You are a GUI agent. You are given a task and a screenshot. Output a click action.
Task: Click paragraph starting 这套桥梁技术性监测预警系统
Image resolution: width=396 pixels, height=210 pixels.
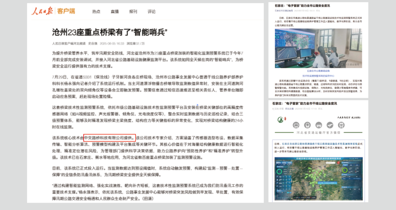coord(147,117)
